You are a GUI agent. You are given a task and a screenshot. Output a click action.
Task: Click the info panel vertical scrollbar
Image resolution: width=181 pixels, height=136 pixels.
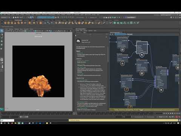pos(108,54)
